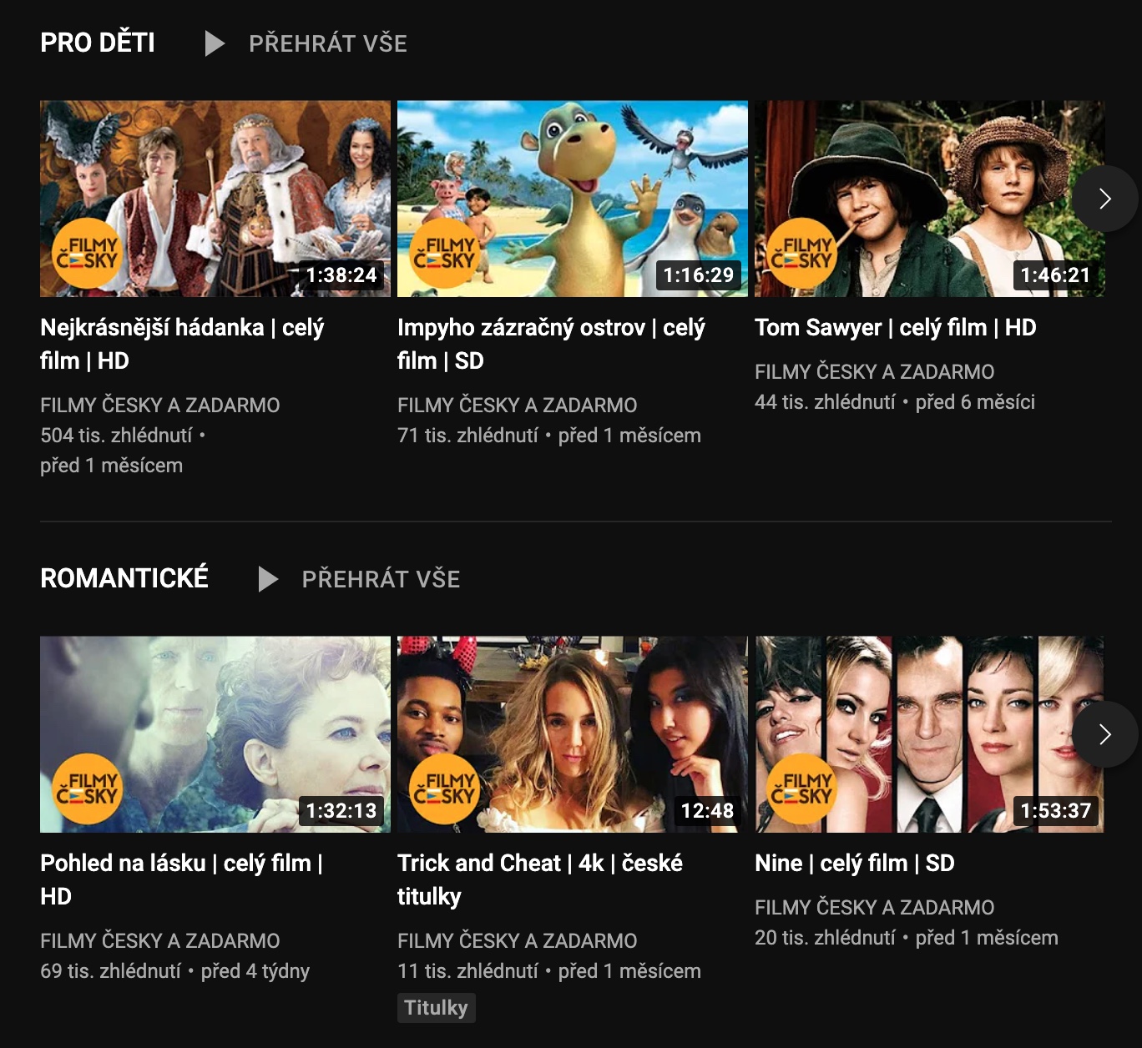The height and width of the screenshot is (1048, 1142).
Task: Open the Pohled na lásku thumbnail
Action: [x=215, y=734]
